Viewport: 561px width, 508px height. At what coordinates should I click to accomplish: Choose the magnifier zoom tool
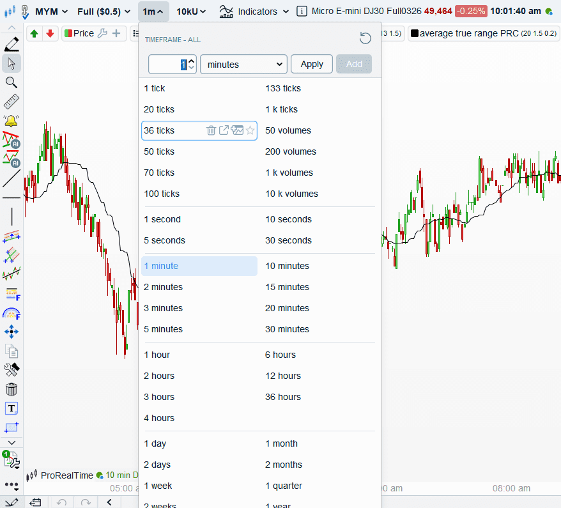click(12, 82)
